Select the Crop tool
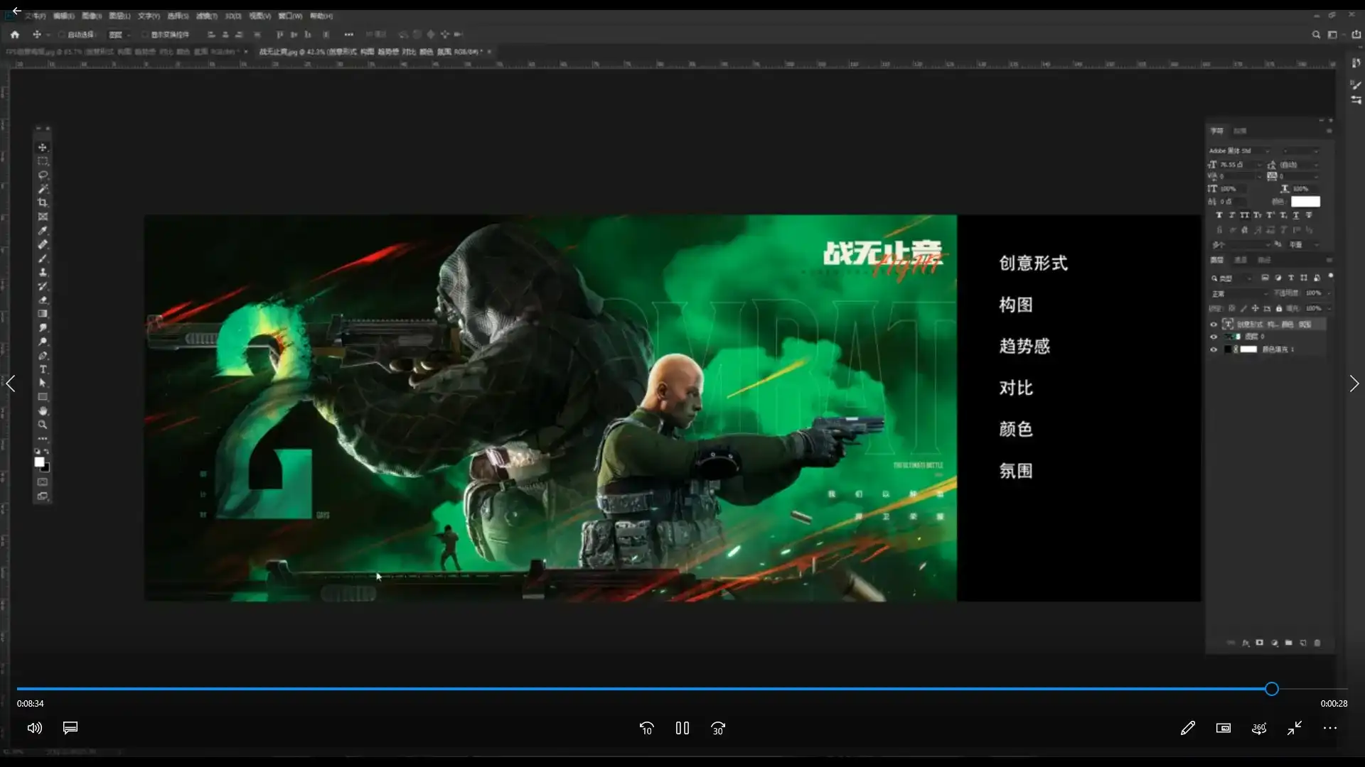This screenshot has width=1365, height=767. pos(43,203)
